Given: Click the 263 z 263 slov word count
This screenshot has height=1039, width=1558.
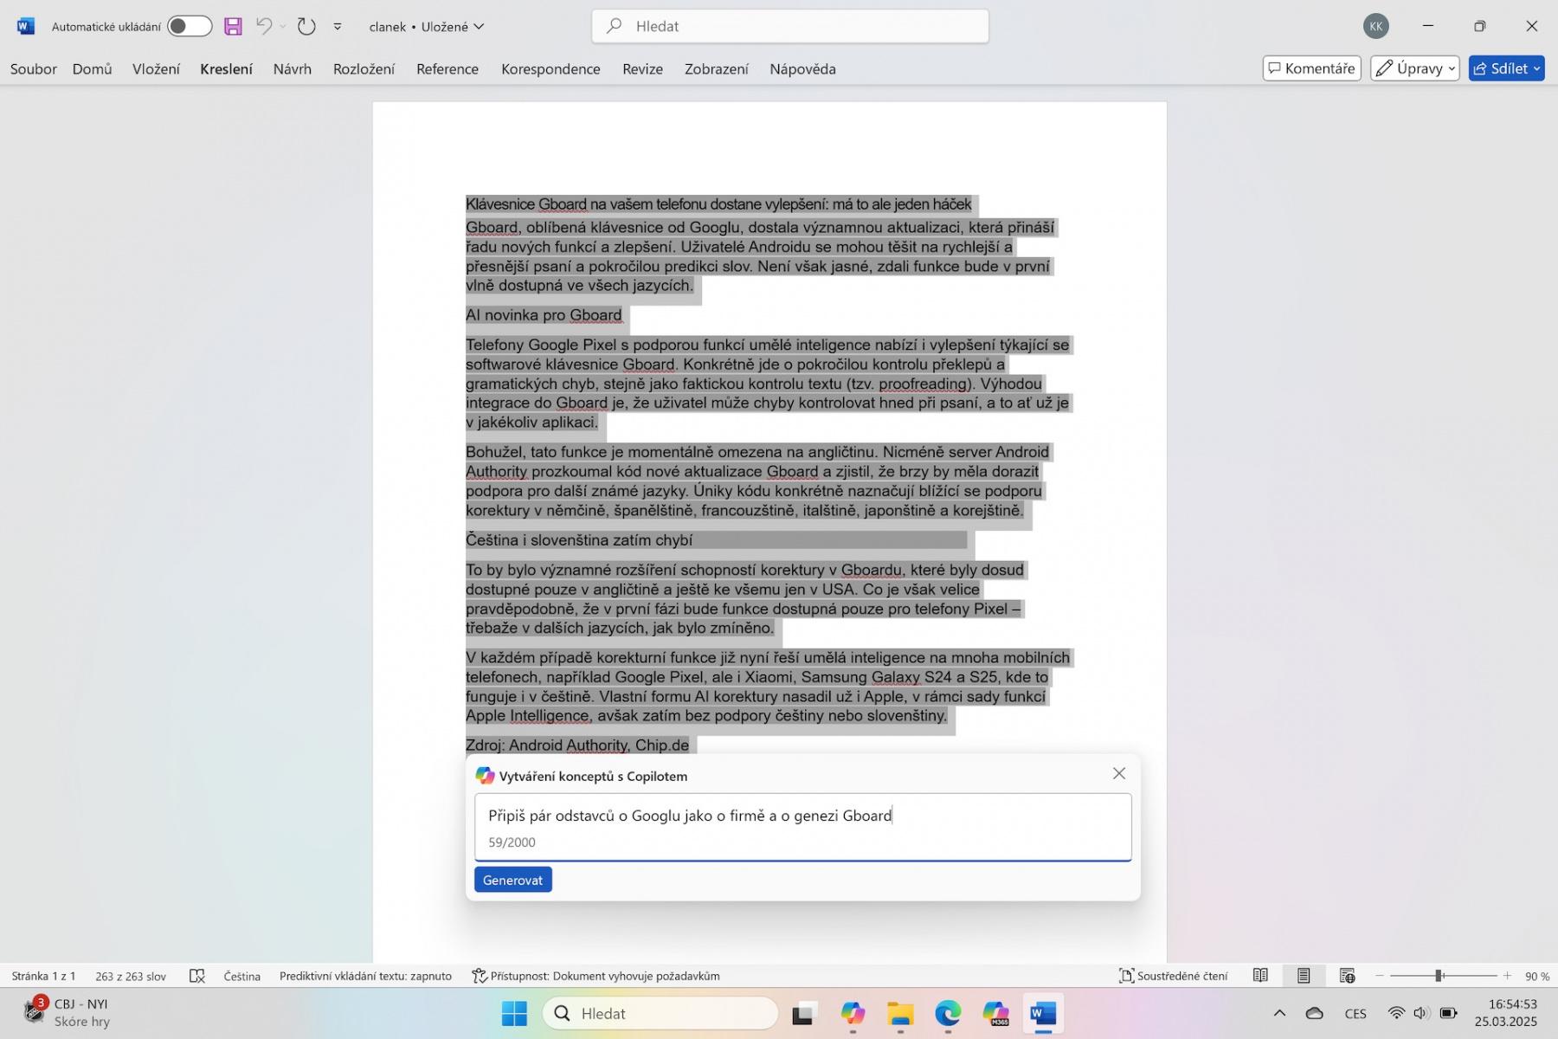Looking at the screenshot, I should pyautogui.click(x=131, y=976).
